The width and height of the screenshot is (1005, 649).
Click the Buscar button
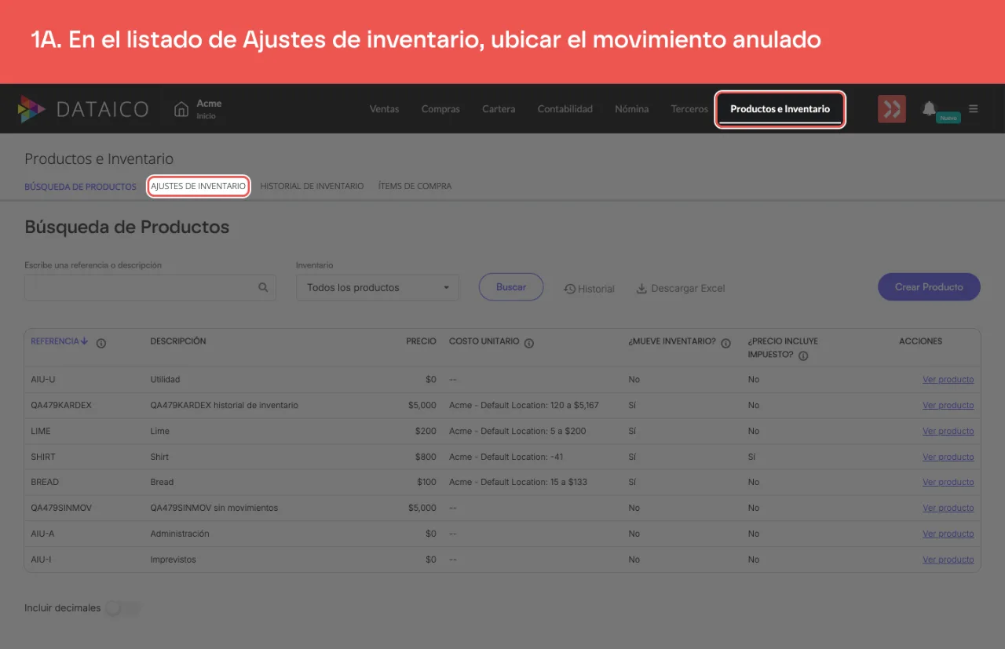511,287
